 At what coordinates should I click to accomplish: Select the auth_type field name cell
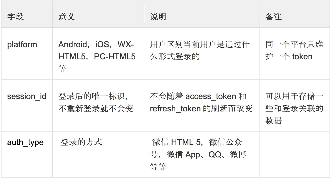pos(25,143)
